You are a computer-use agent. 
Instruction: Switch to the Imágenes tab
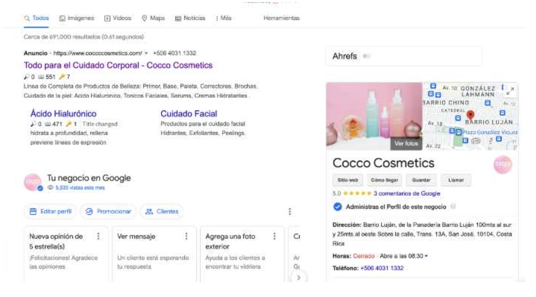pyautogui.click(x=77, y=18)
